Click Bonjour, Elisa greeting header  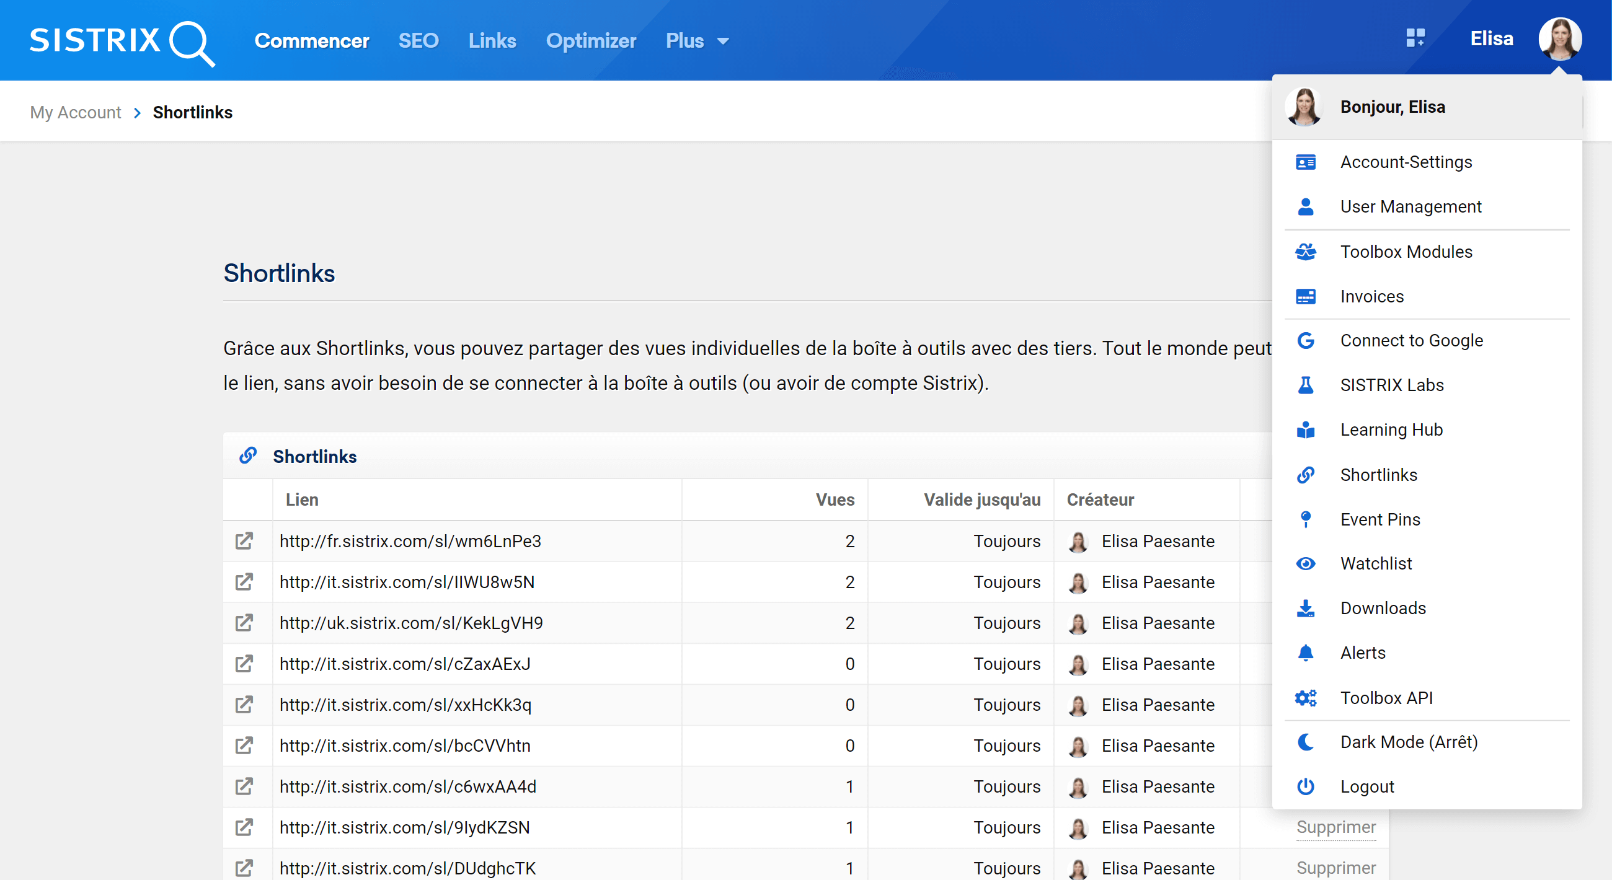[x=1393, y=107]
